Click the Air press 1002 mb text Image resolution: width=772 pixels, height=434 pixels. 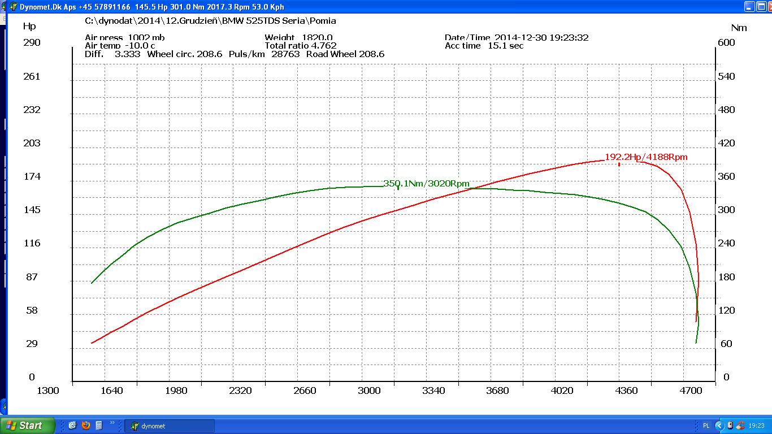(124, 38)
